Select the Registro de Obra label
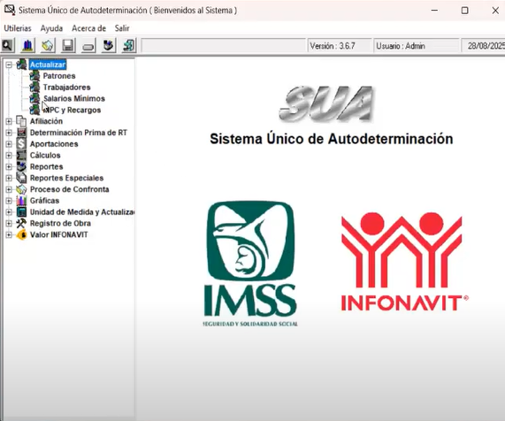The width and height of the screenshot is (505, 421). (60, 223)
